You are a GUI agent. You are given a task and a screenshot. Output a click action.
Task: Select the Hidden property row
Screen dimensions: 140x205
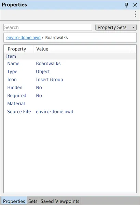coord(70,87)
